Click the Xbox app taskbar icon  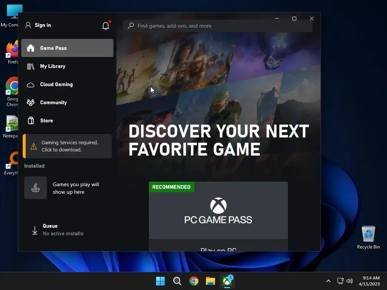coord(227,281)
